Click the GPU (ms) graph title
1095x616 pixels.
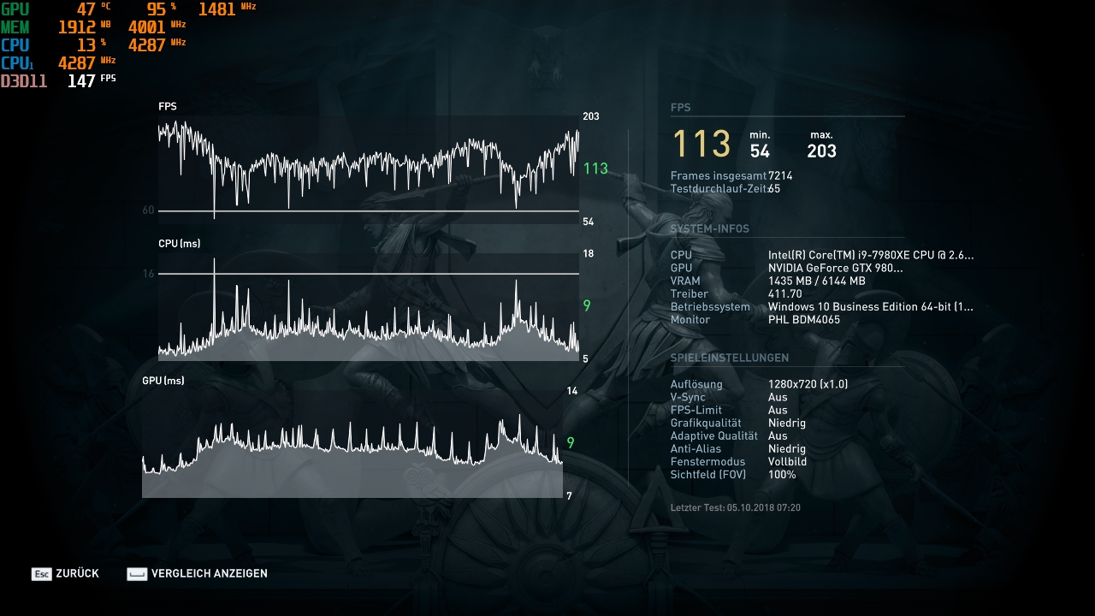click(x=163, y=381)
